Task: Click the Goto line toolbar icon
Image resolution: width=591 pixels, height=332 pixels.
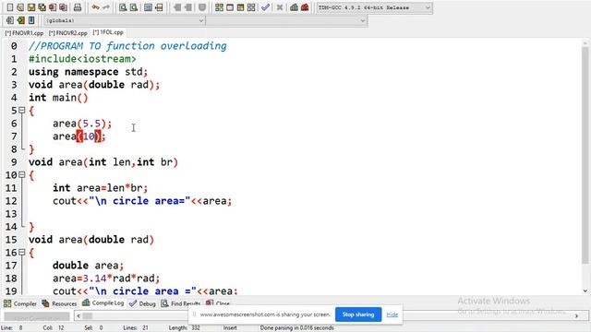Action: (159, 7)
